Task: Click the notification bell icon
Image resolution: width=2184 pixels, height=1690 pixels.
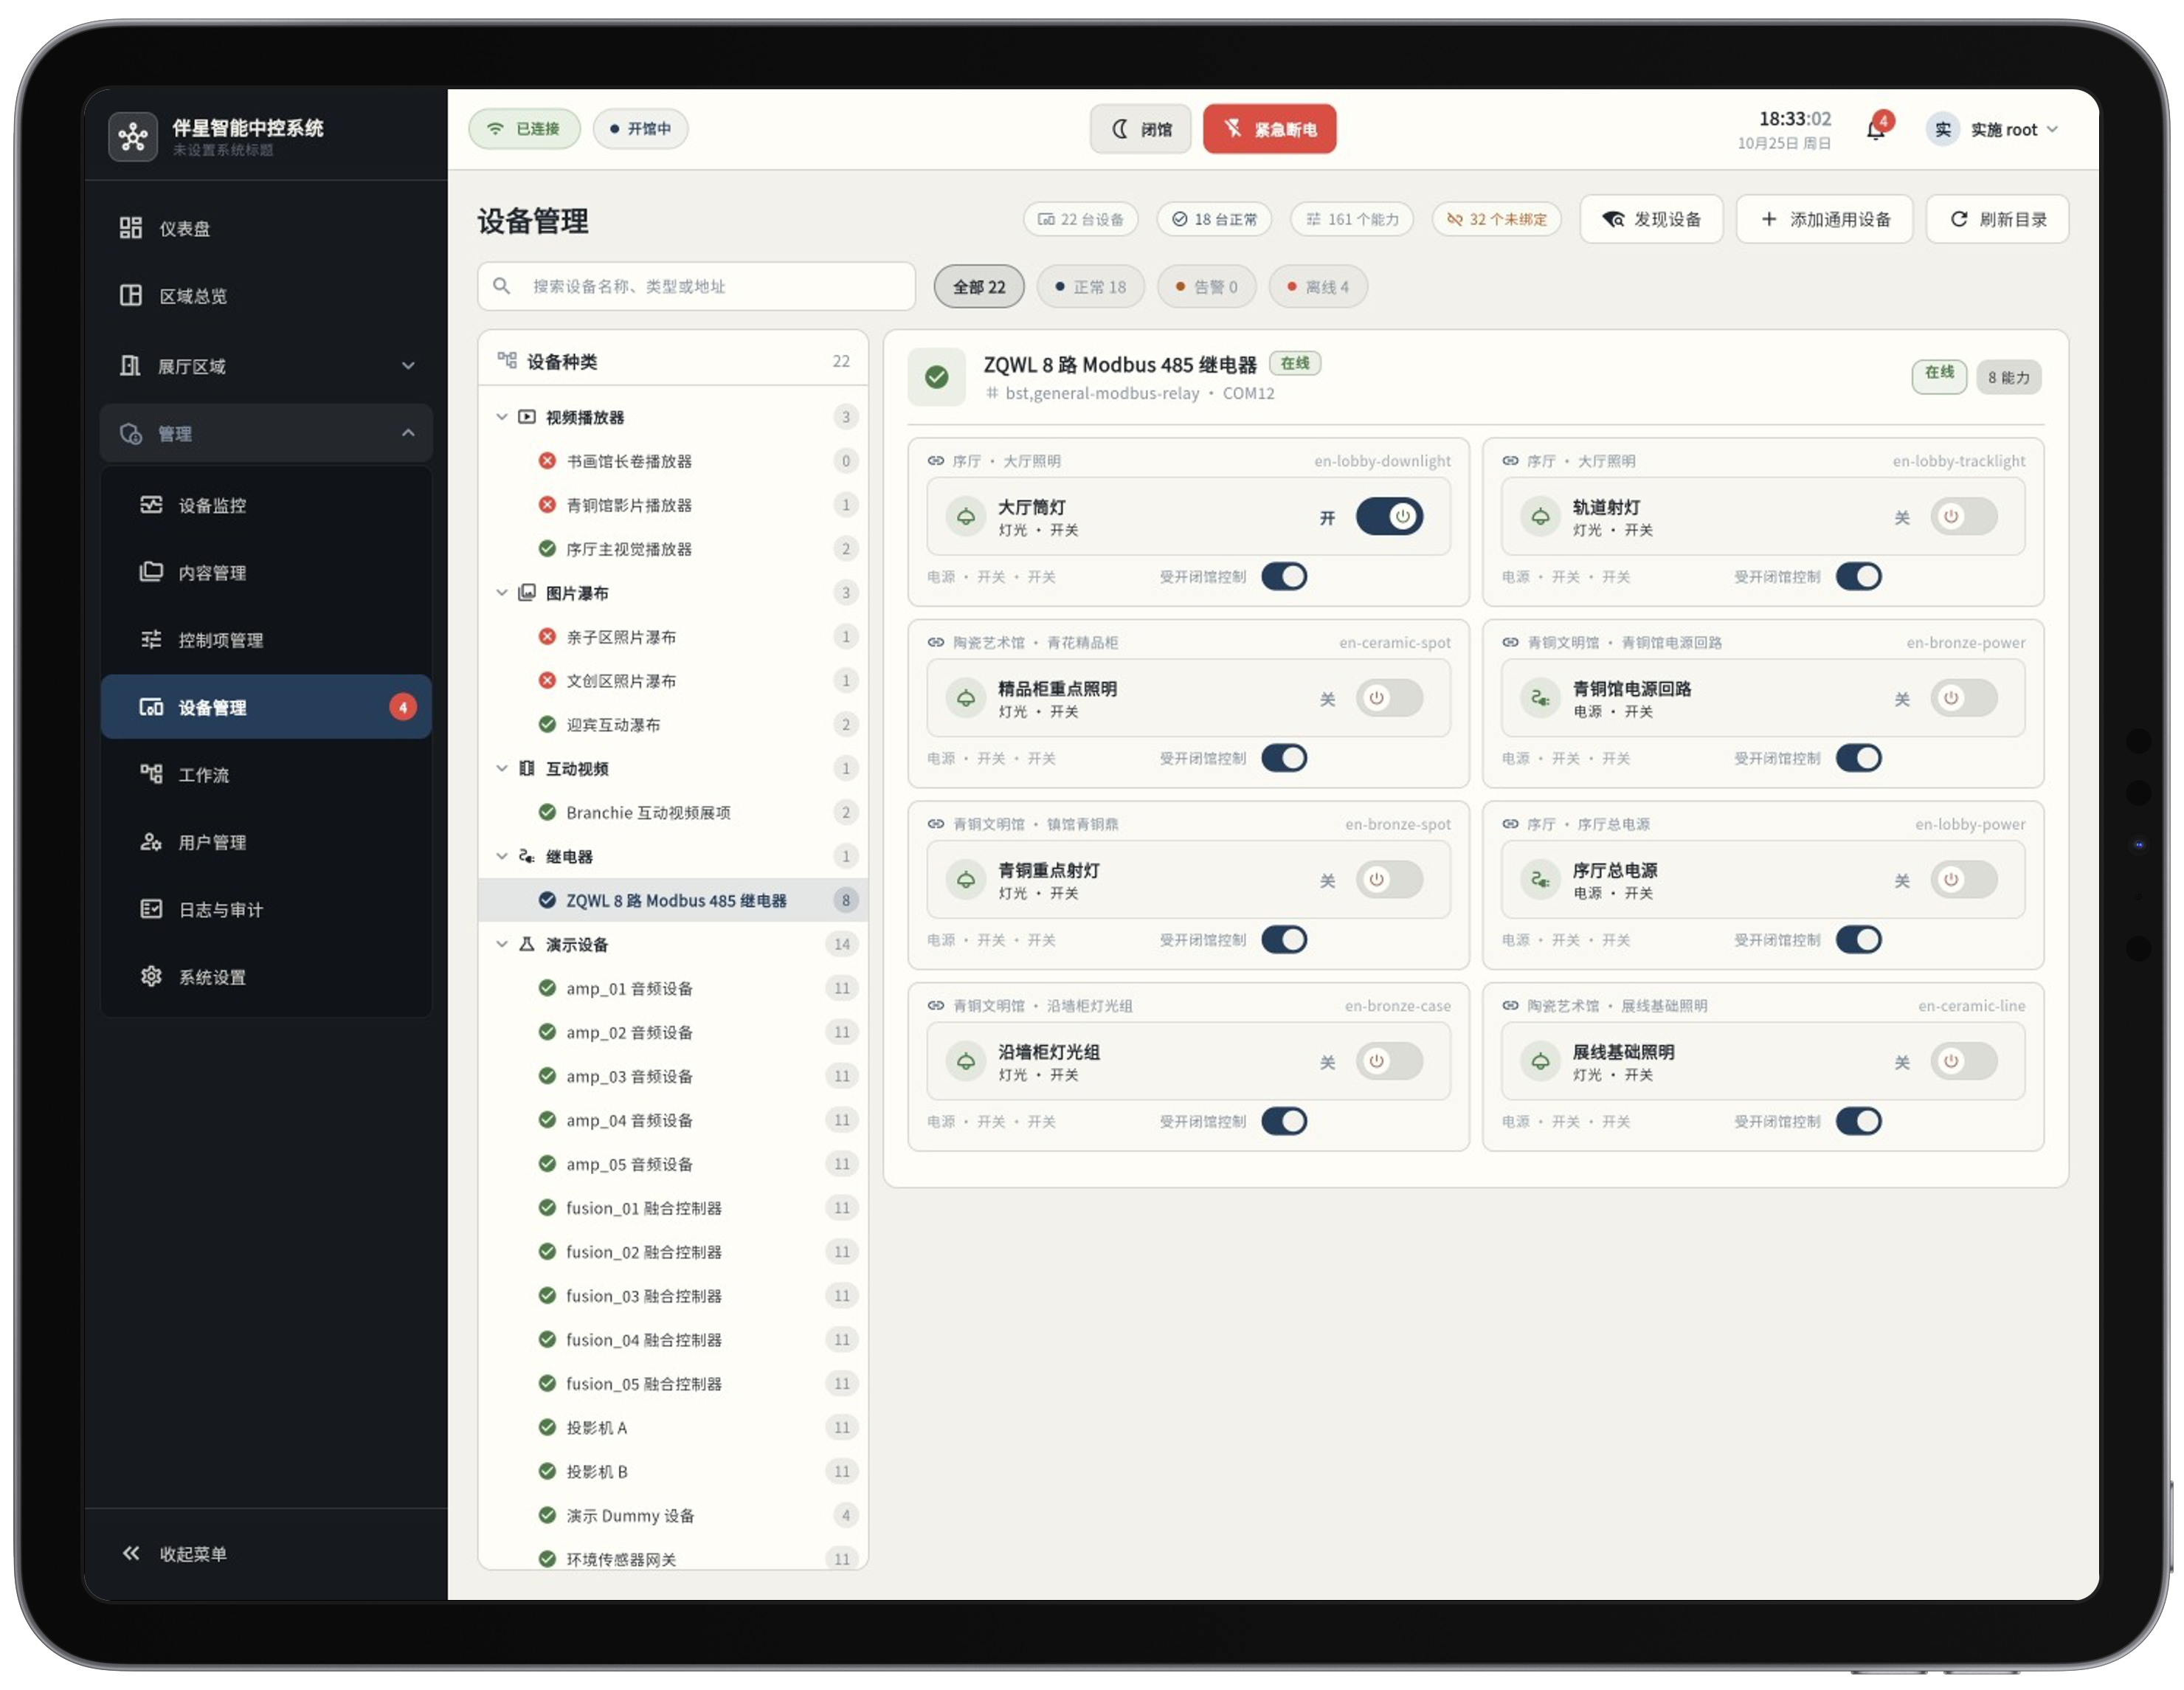Action: click(x=1876, y=130)
